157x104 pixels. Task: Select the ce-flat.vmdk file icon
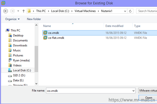pyautogui.click(x=45, y=38)
